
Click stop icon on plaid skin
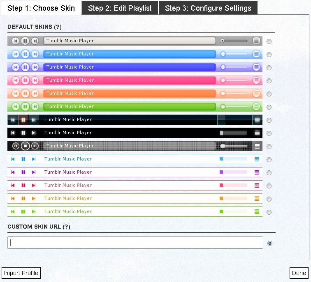[x=25, y=146]
